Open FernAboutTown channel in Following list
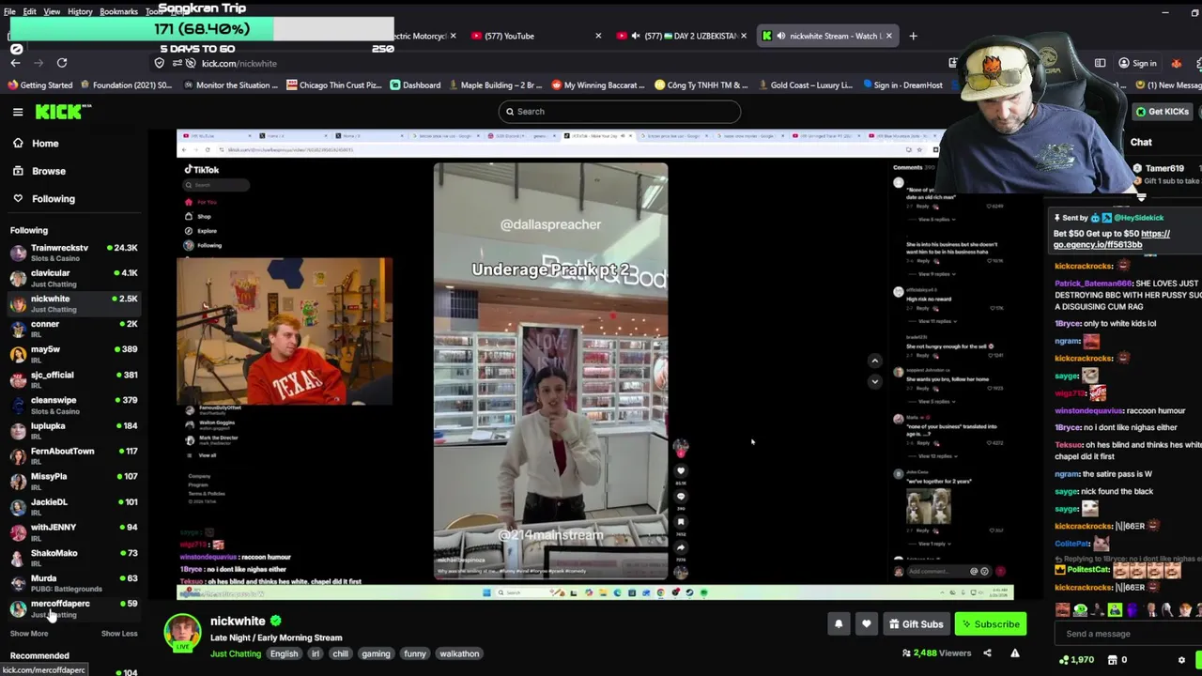The width and height of the screenshot is (1202, 676). tap(73, 455)
